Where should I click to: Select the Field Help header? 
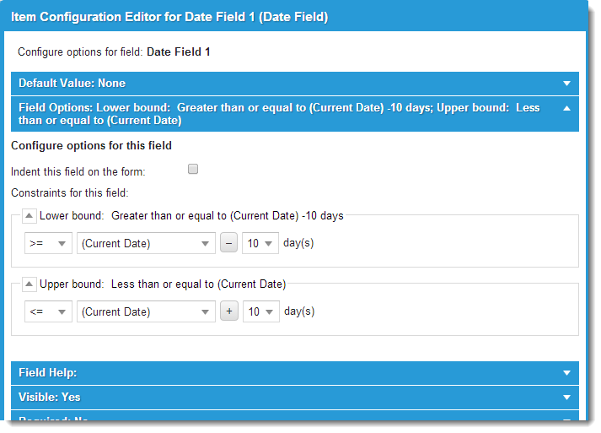tap(48, 373)
